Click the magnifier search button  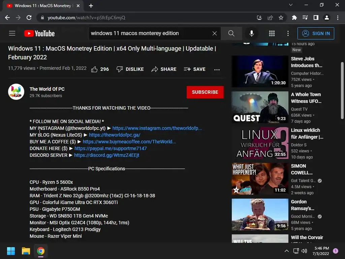231,33
